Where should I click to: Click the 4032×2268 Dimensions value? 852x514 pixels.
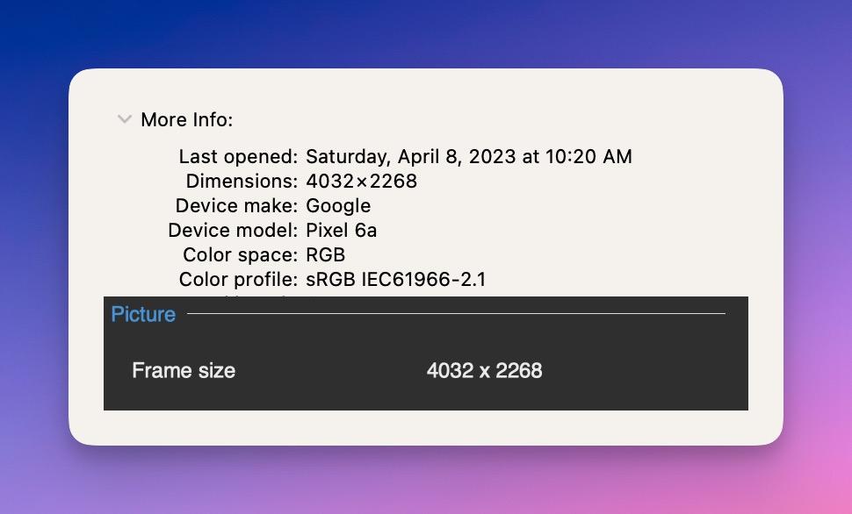[361, 182]
